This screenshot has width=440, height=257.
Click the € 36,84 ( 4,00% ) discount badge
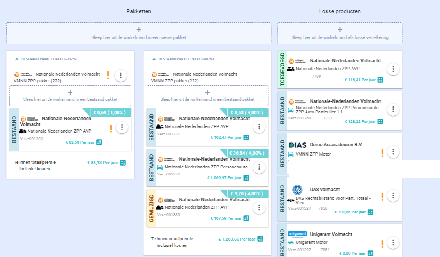(x=247, y=153)
